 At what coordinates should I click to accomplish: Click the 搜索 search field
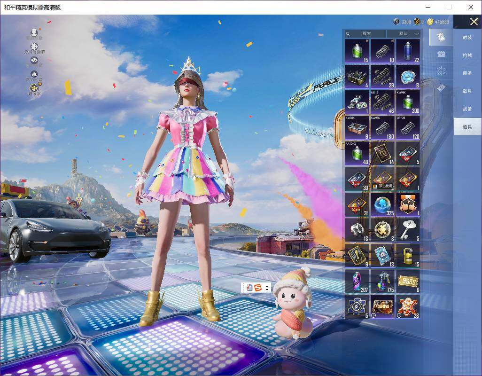click(365, 33)
